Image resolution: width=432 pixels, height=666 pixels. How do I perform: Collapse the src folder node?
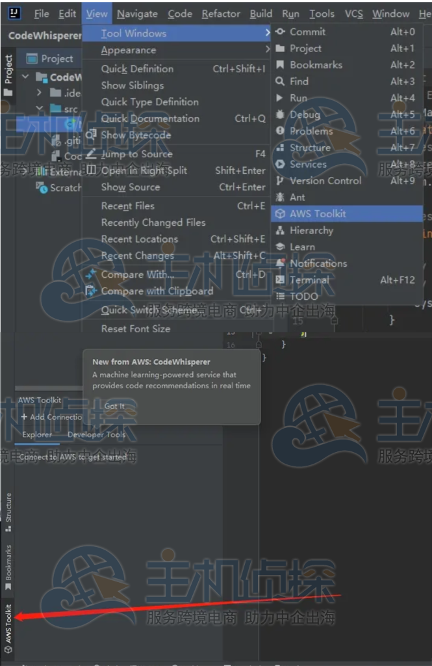tap(39, 109)
